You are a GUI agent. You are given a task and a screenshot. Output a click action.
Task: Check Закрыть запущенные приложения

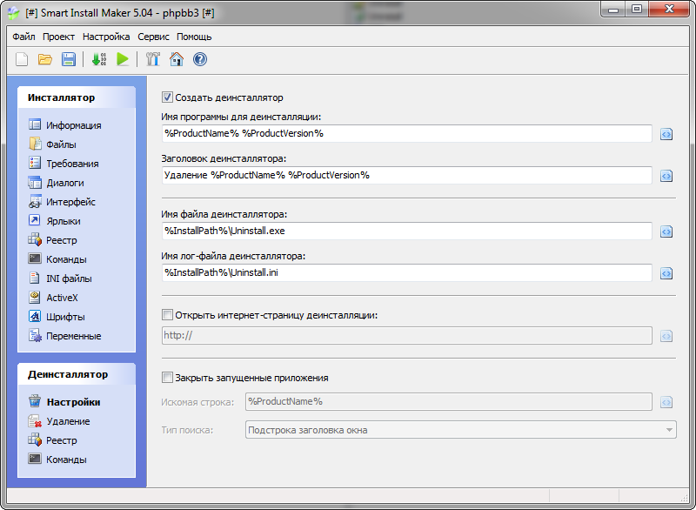click(x=168, y=377)
